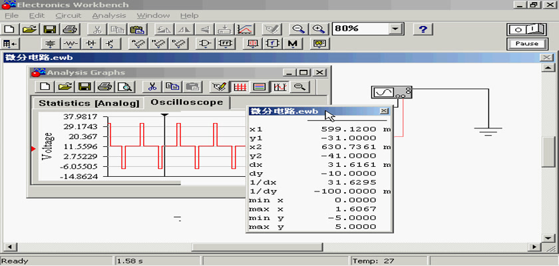Viewport: 559px width, 266px height.
Task: Save the circuit with the main toolbar floppy icon
Action: coord(51,29)
